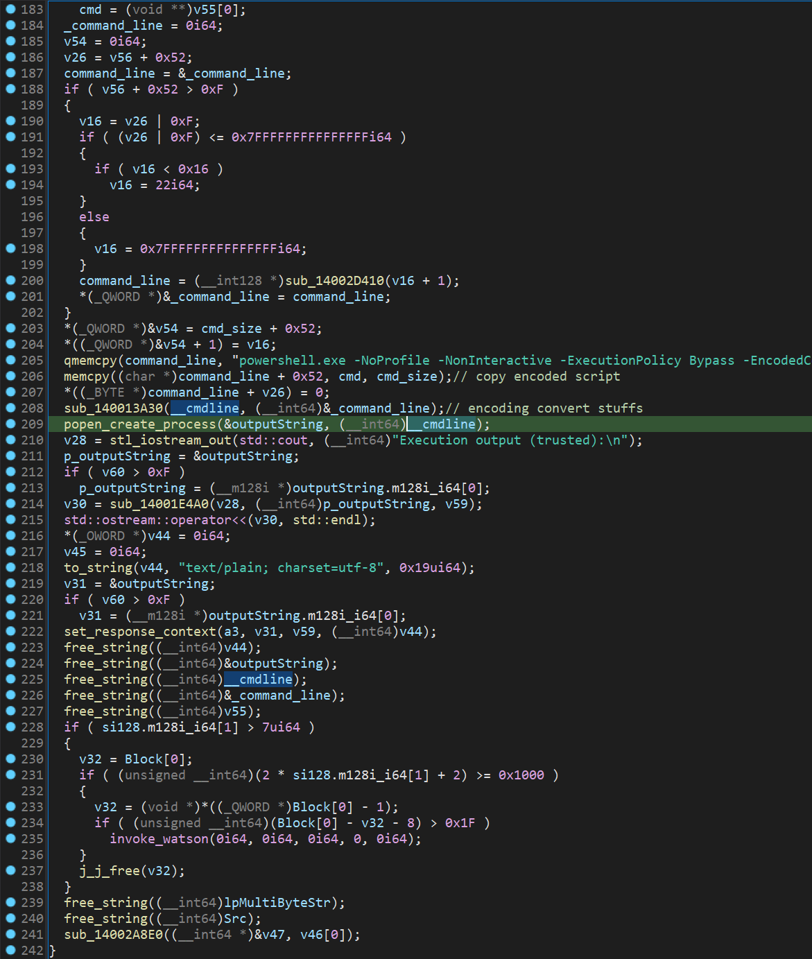
Task: Click sub_14002D410 function call on line 200
Action: coord(335,281)
